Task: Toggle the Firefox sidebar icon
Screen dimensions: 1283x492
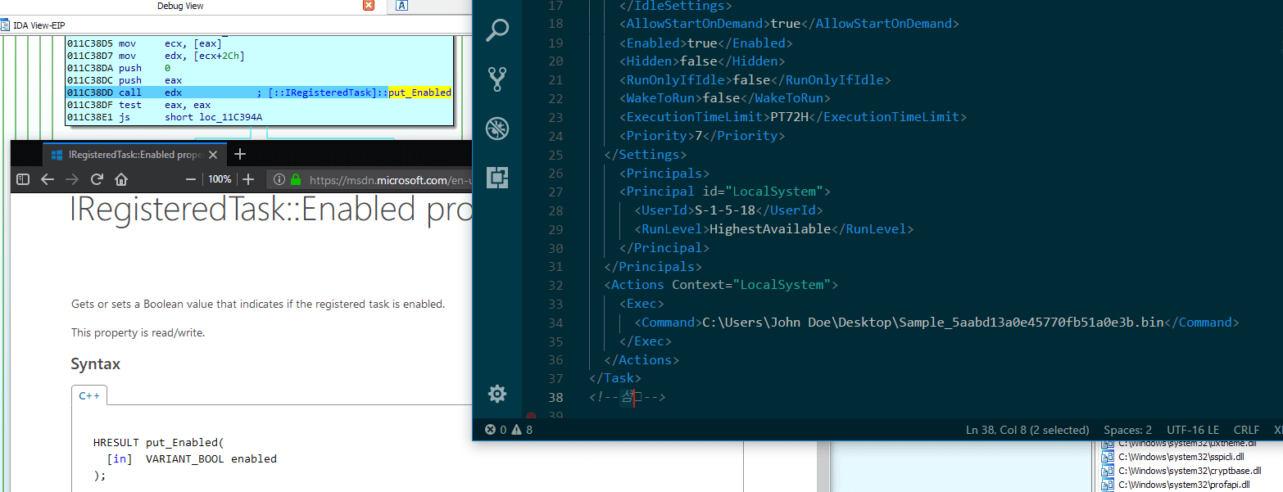Action: (23, 179)
